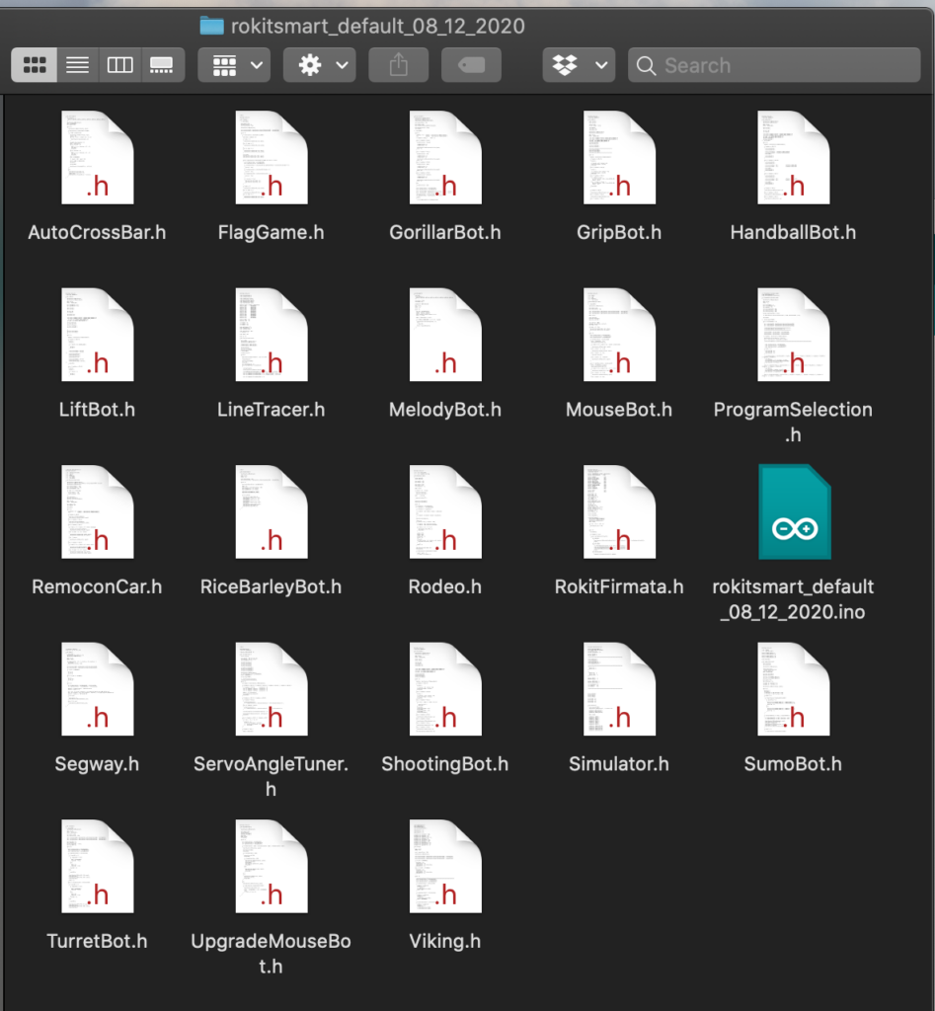Select the LineTracer.h file icon
This screenshot has width=935, height=1011.
pyautogui.click(x=271, y=335)
